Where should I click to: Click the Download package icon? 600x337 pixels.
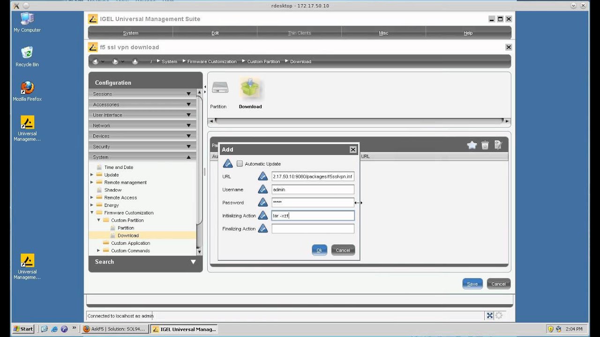(250, 90)
